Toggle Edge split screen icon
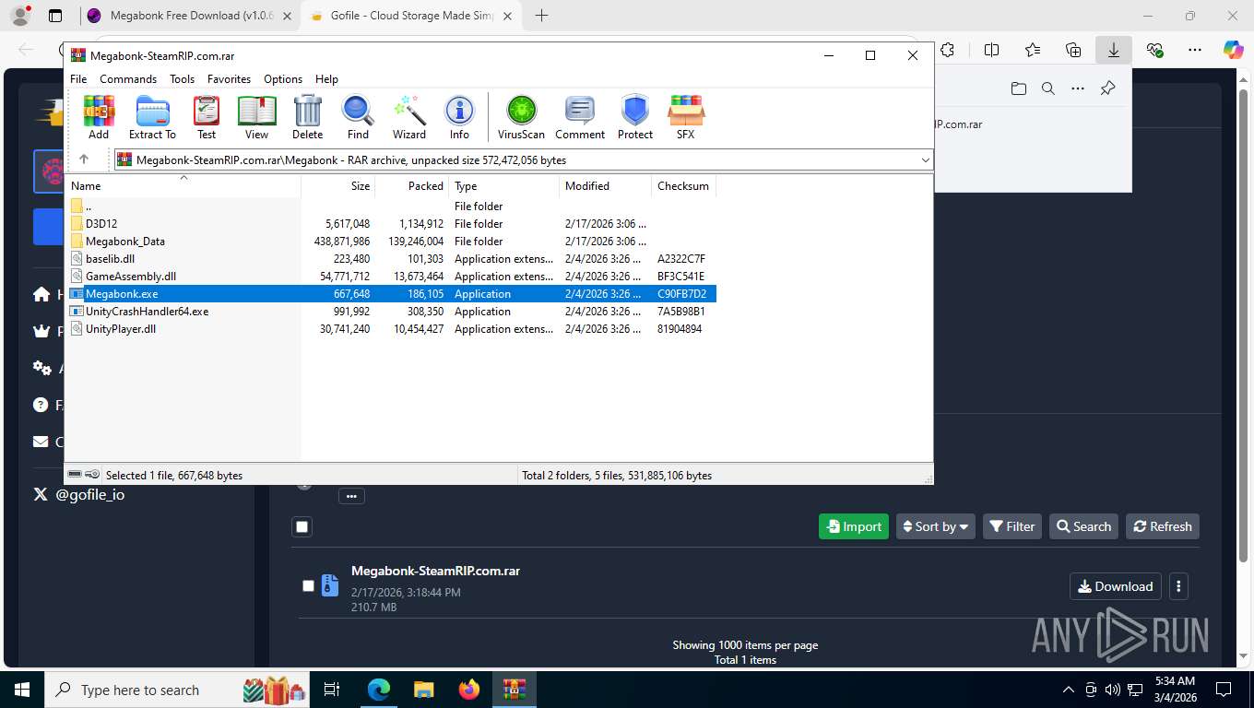 [x=992, y=50]
